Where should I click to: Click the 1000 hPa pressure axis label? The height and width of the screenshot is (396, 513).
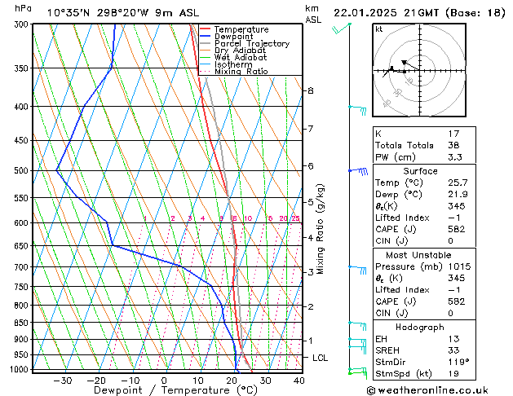pyautogui.click(x=20, y=369)
